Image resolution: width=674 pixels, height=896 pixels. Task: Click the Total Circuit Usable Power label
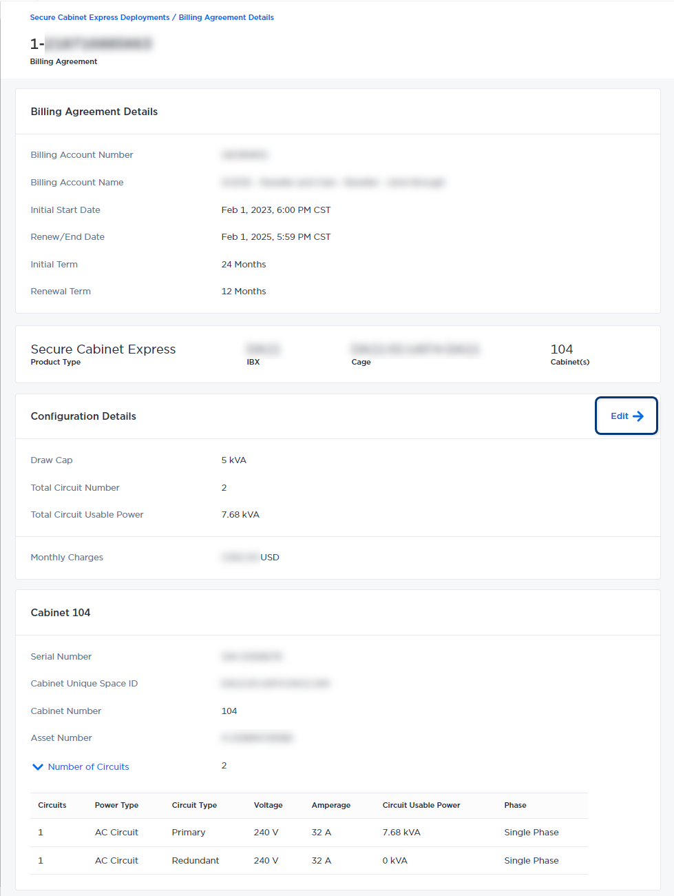[x=87, y=515]
